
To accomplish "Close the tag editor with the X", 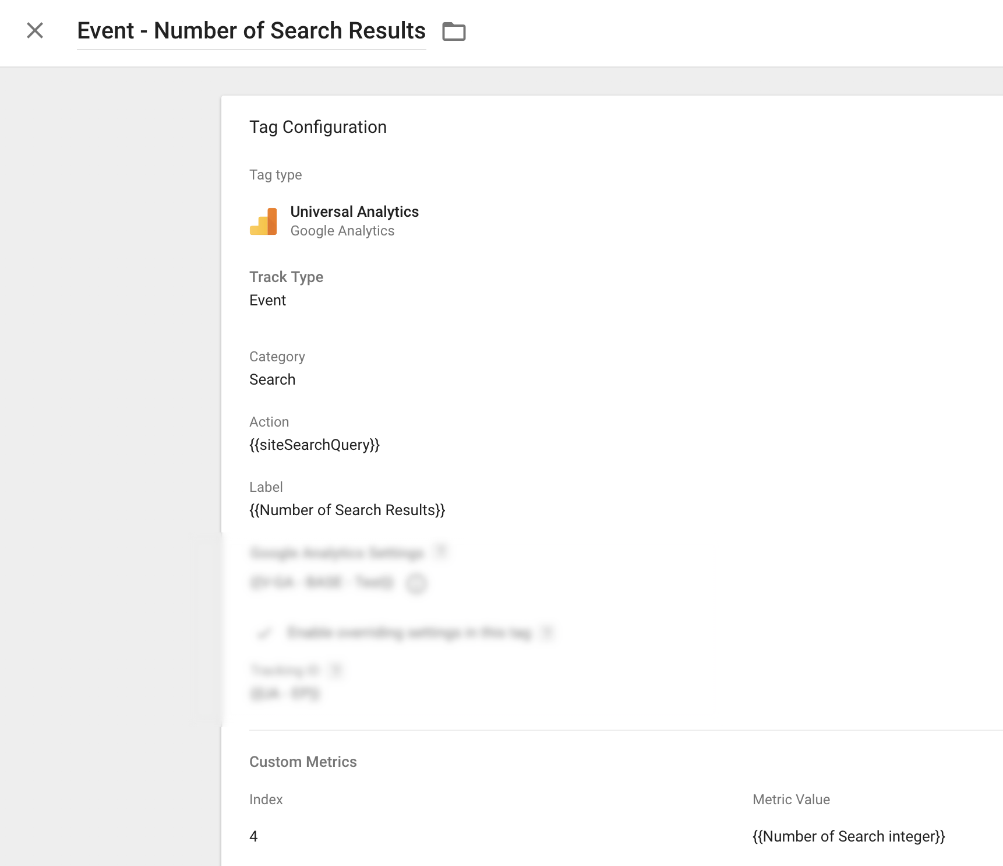I will pyautogui.click(x=35, y=30).
